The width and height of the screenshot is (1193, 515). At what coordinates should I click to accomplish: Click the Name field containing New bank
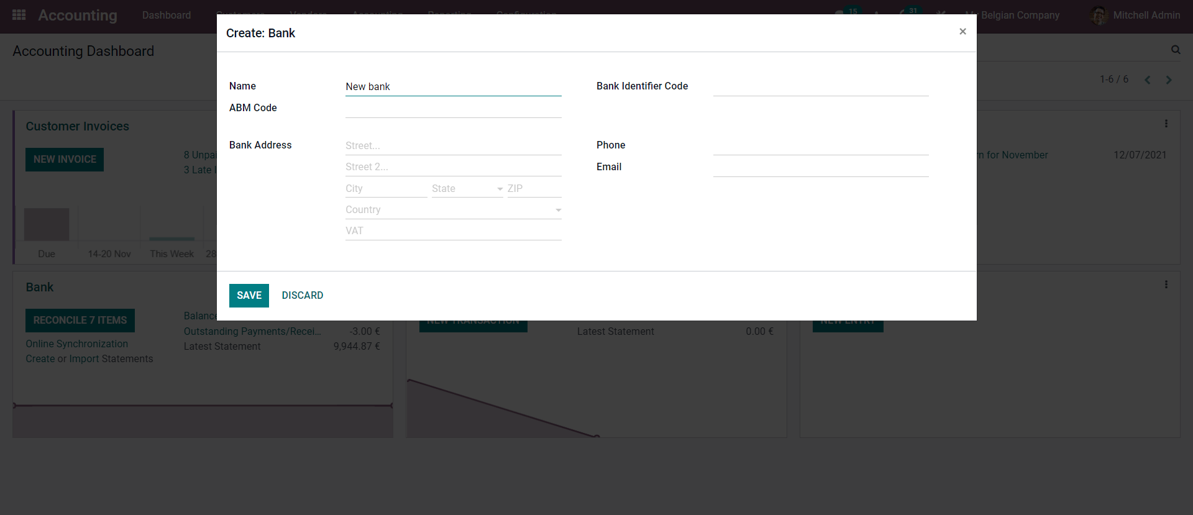pyautogui.click(x=453, y=87)
